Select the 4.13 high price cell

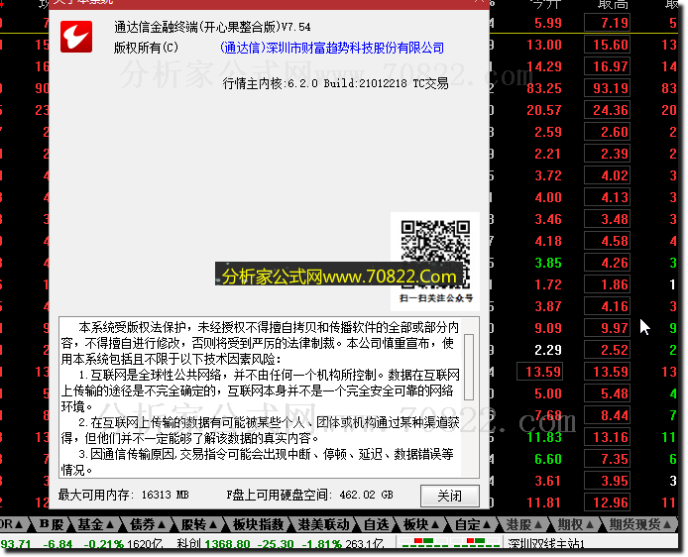click(x=608, y=197)
